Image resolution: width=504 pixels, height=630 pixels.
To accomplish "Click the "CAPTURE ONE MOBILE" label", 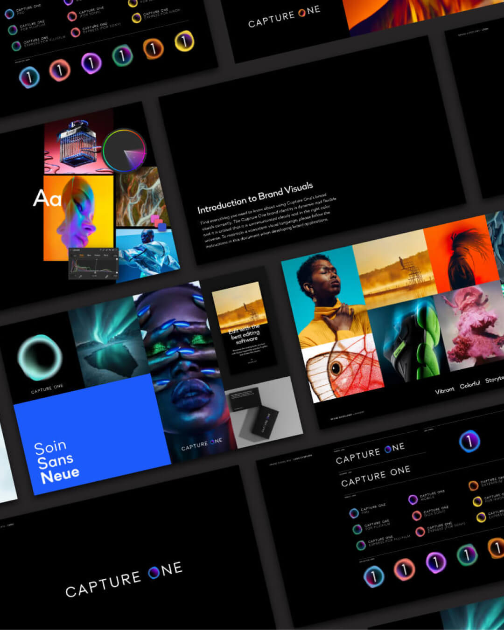I will point(433,495).
